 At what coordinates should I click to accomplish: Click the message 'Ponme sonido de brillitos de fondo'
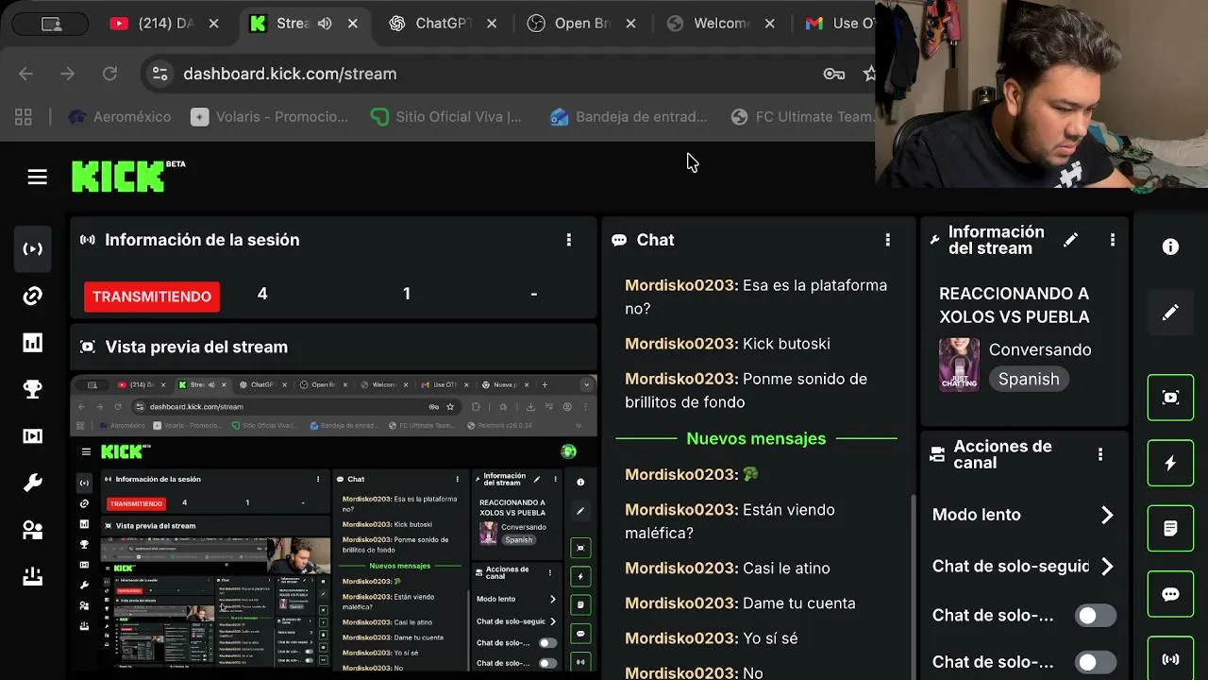[x=746, y=391]
